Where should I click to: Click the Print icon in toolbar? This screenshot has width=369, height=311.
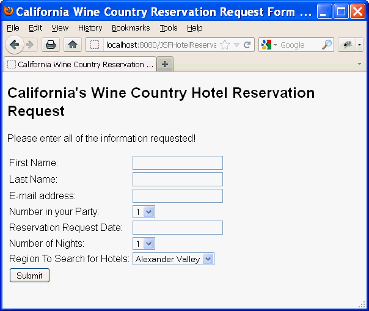coord(51,45)
